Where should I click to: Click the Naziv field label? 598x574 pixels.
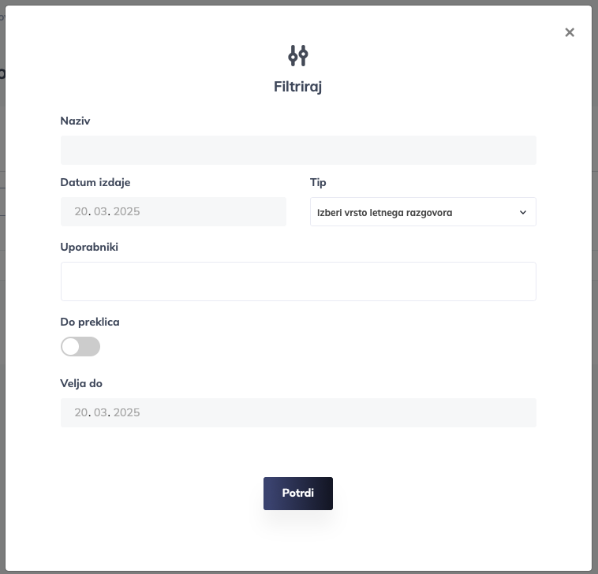click(x=75, y=121)
